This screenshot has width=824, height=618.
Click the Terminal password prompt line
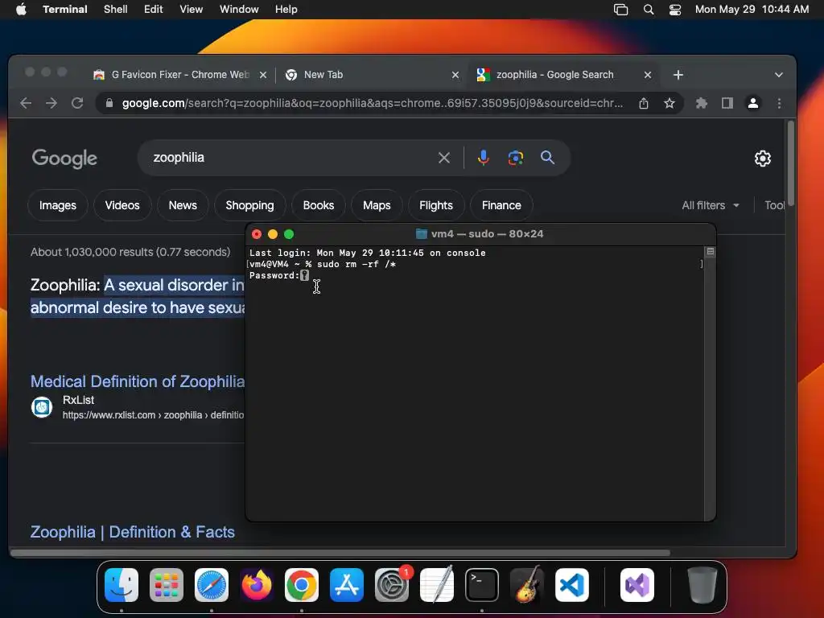click(279, 275)
